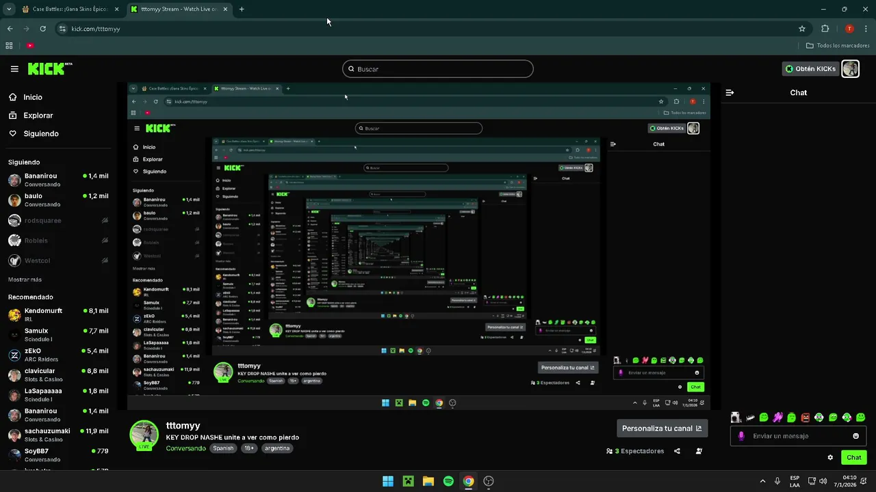Go back in browser
The height and width of the screenshot is (492, 876).
click(x=10, y=29)
